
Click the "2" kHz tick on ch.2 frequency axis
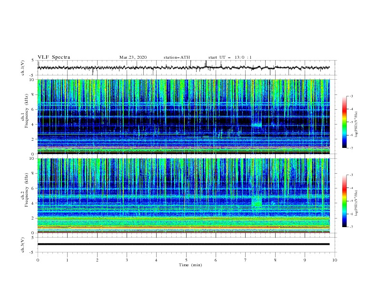click(33, 218)
